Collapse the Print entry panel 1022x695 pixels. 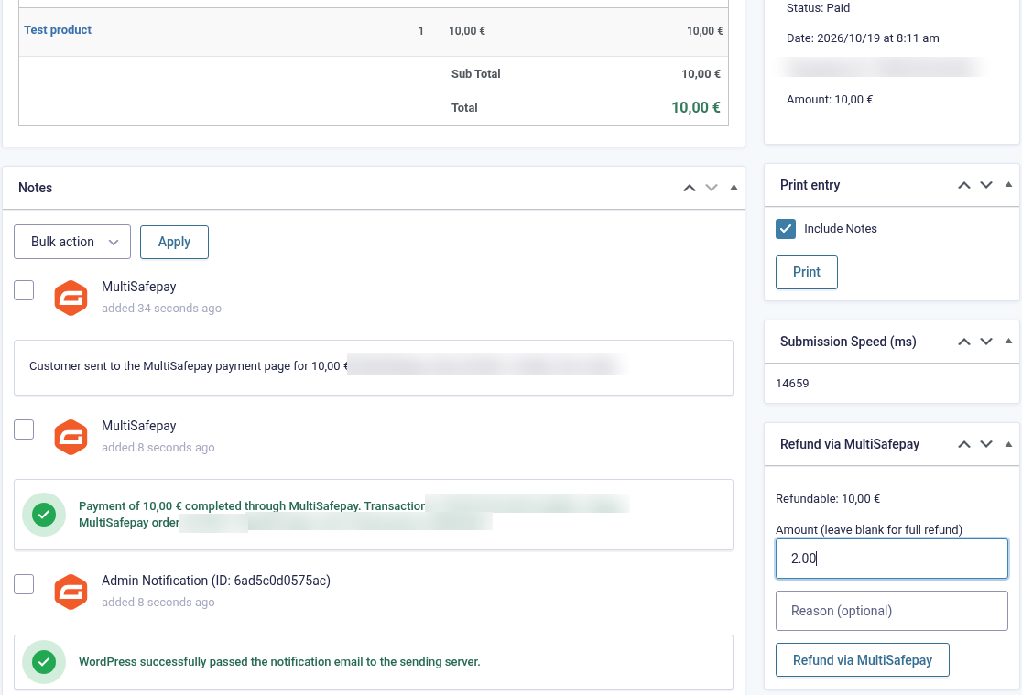click(1008, 184)
